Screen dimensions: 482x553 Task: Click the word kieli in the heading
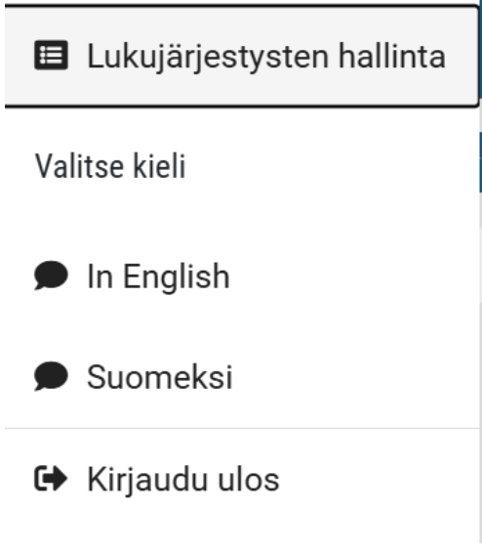[159, 166]
